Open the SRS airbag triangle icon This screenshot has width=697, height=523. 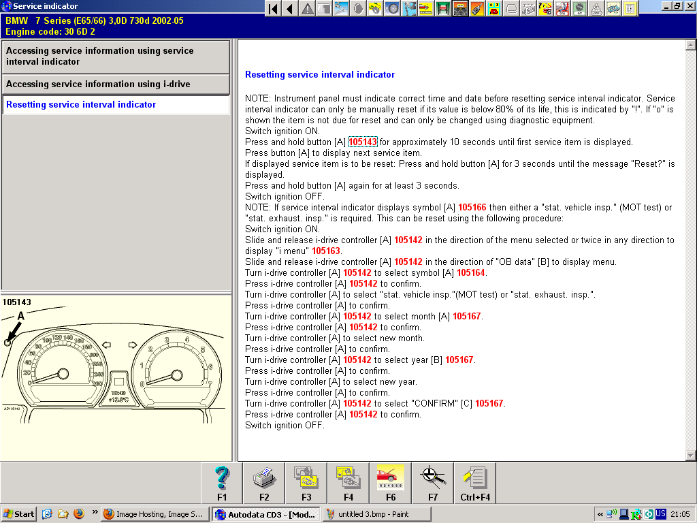[596, 8]
